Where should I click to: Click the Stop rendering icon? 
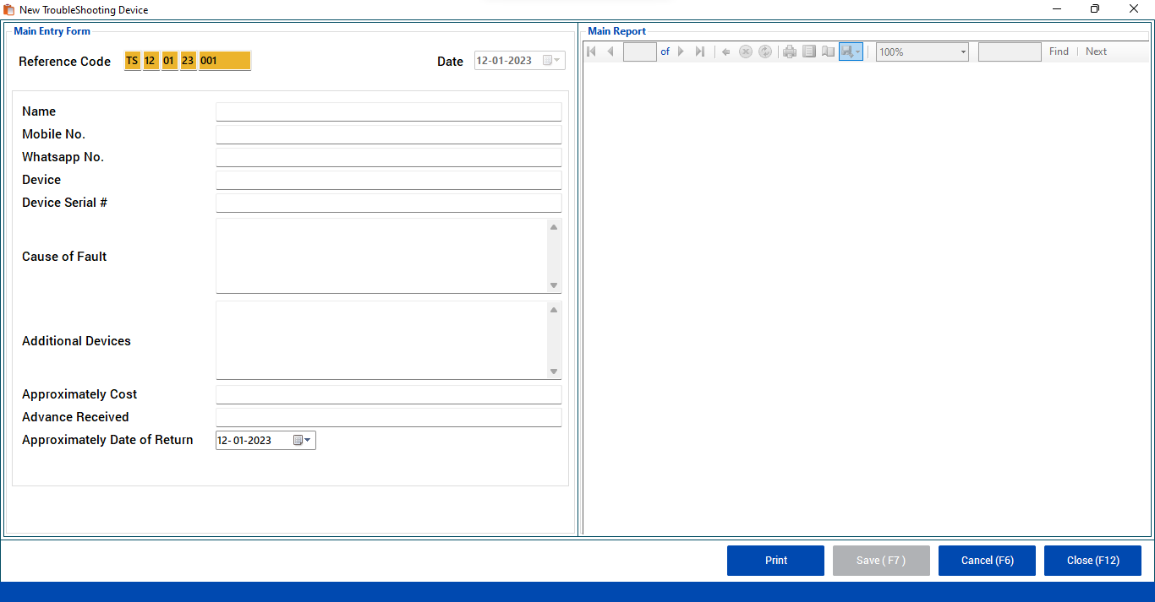746,52
